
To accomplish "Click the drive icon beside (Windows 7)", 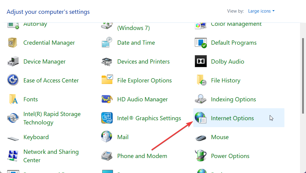I will pos(107,26).
